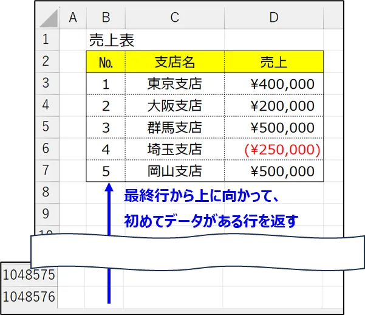Select row 1 header

click(x=47, y=40)
